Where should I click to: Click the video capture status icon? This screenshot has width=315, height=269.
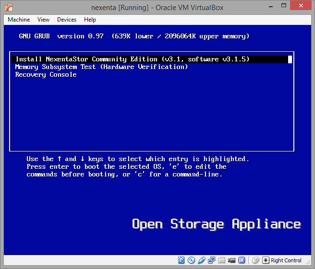point(231,260)
